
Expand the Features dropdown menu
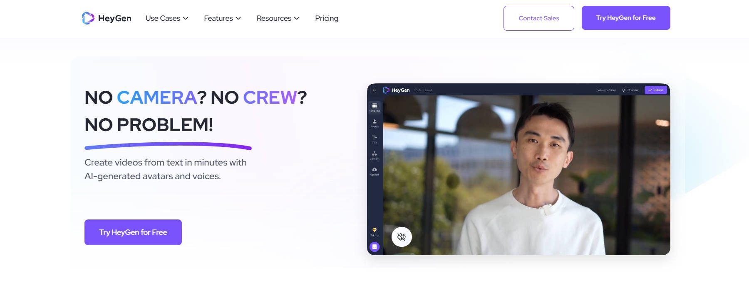tap(222, 18)
